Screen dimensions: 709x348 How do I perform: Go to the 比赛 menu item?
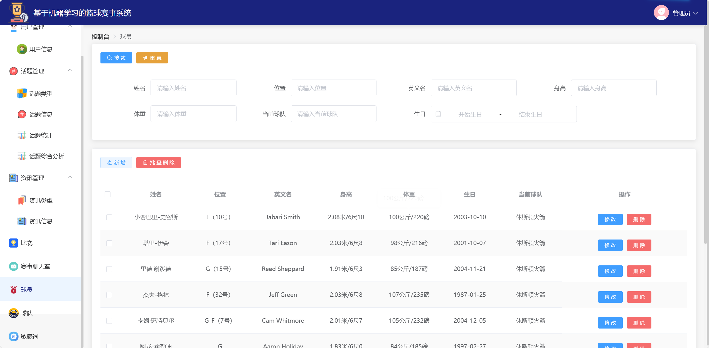tap(40, 243)
